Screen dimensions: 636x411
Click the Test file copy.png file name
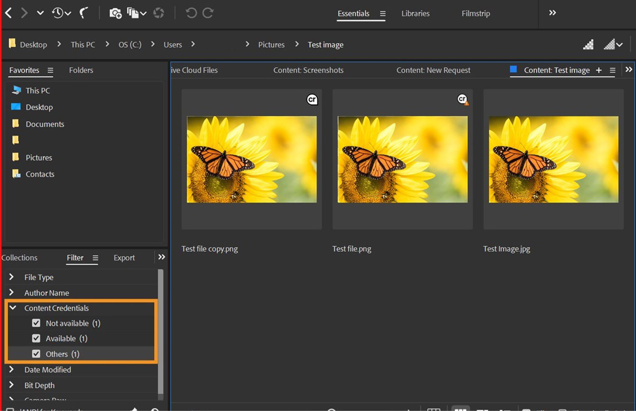click(209, 249)
